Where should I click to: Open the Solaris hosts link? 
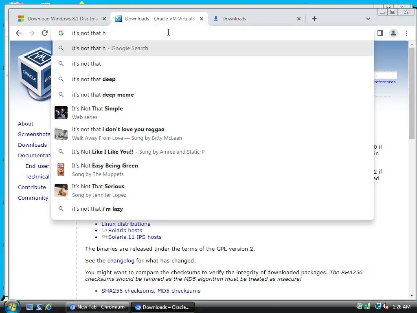click(125, 231)
